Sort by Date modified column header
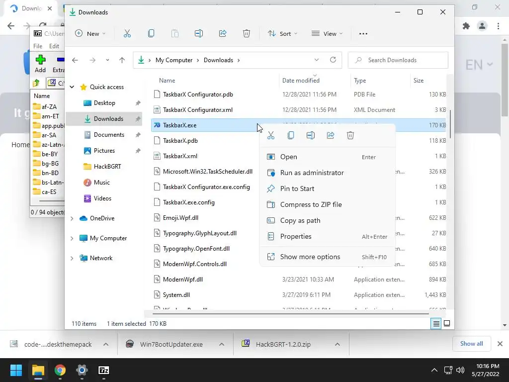 tap(301, 81)
